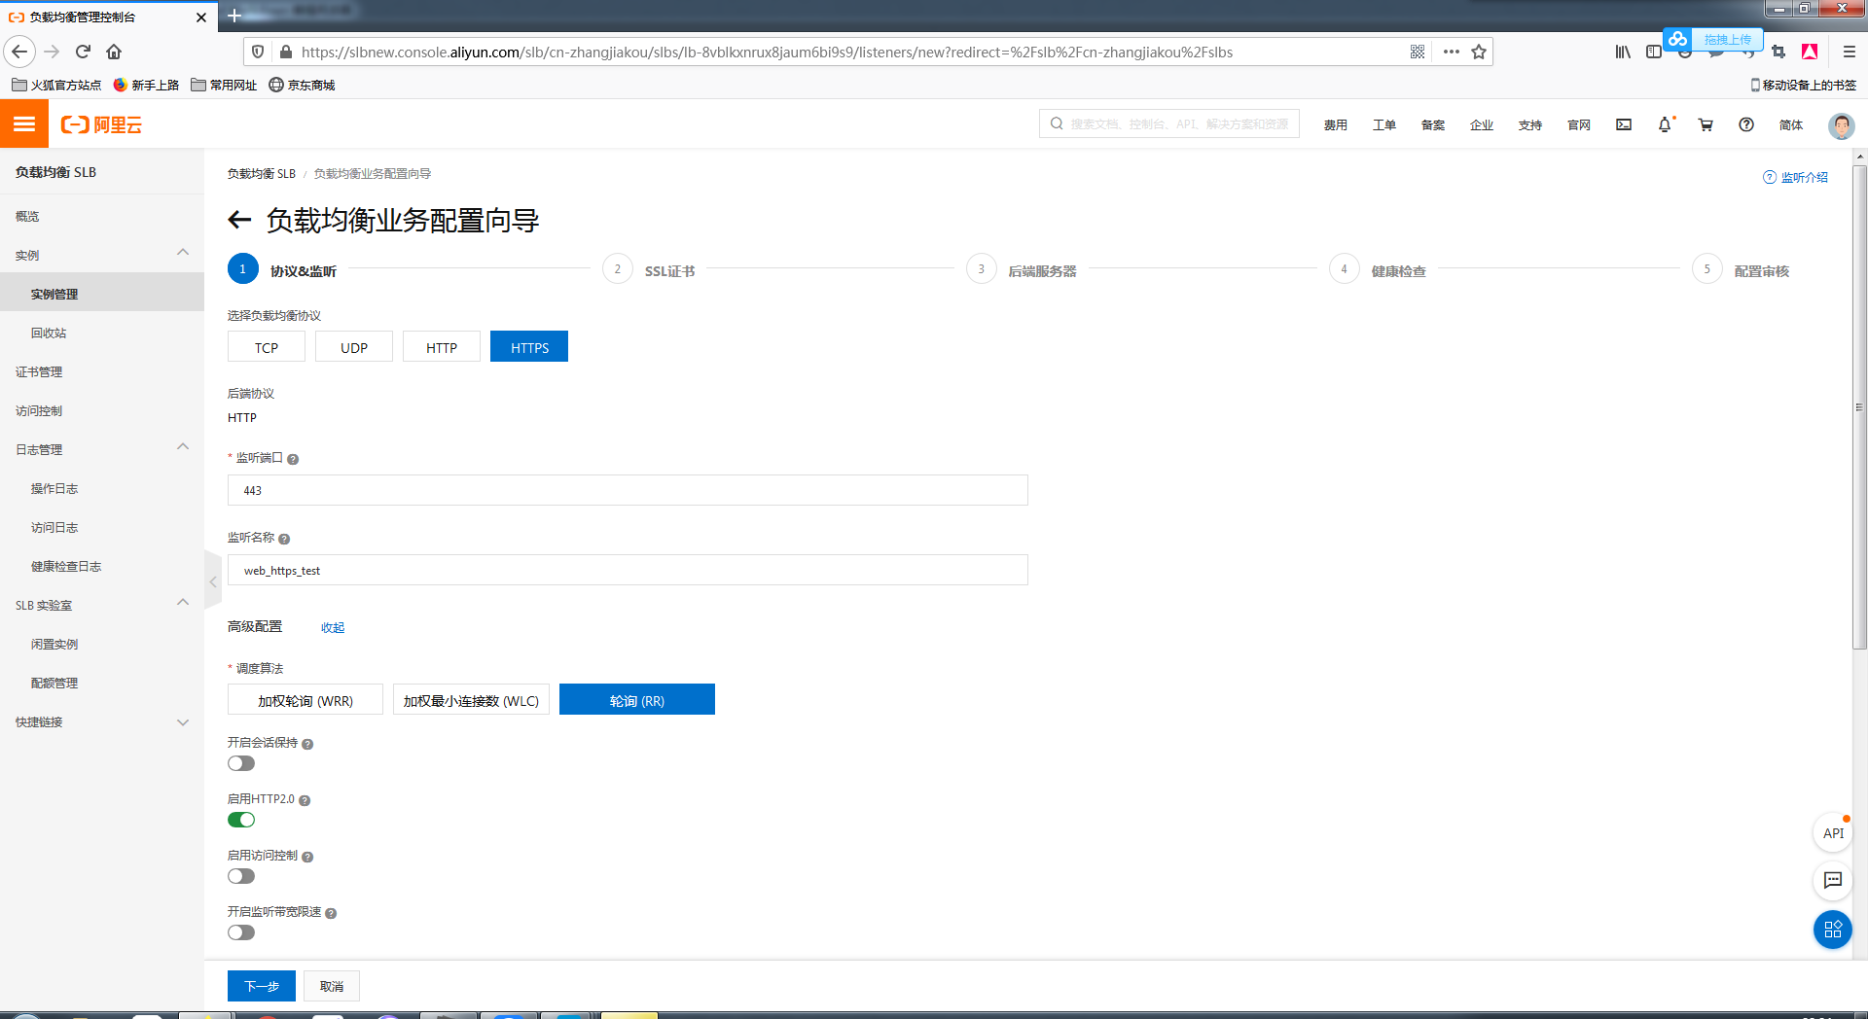Open 工单 in the top menu
The height and width of the screenshot is (1019, 1868).
(1383, 124)
